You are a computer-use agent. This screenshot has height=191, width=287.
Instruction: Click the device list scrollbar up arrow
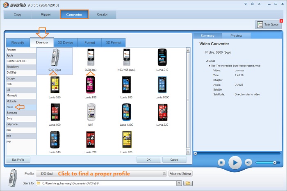pos(188,50)
